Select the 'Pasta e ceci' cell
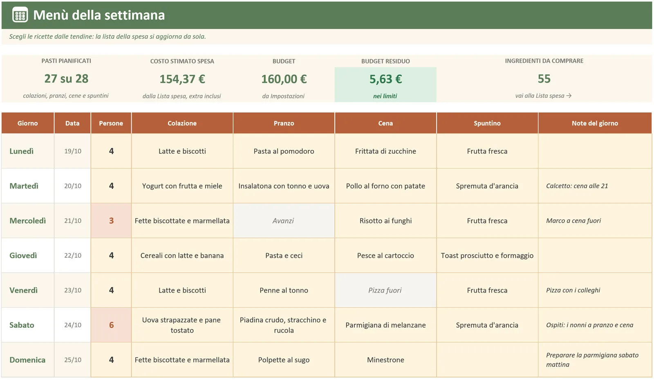This screenshot has width=654, height=382. pyautogui.click(x=284, y=255)
